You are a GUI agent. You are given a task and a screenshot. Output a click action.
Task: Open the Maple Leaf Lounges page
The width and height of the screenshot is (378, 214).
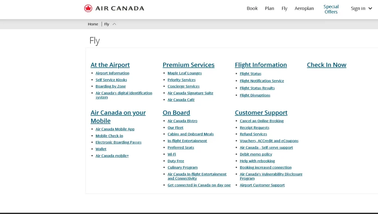(x=184, y=73)
